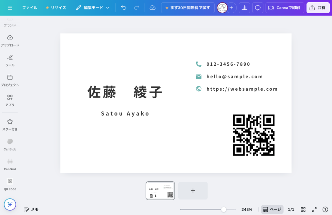Select the QR code image on card
Image resolution: width=332 pixels, height=215 pixels.
254,135
